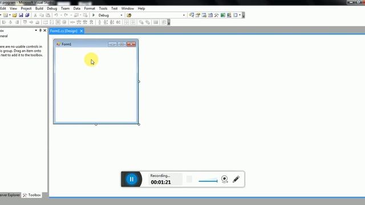This screenshot has height=205, width=365.
Task: Open the Team menu
Action: (65, 9)
